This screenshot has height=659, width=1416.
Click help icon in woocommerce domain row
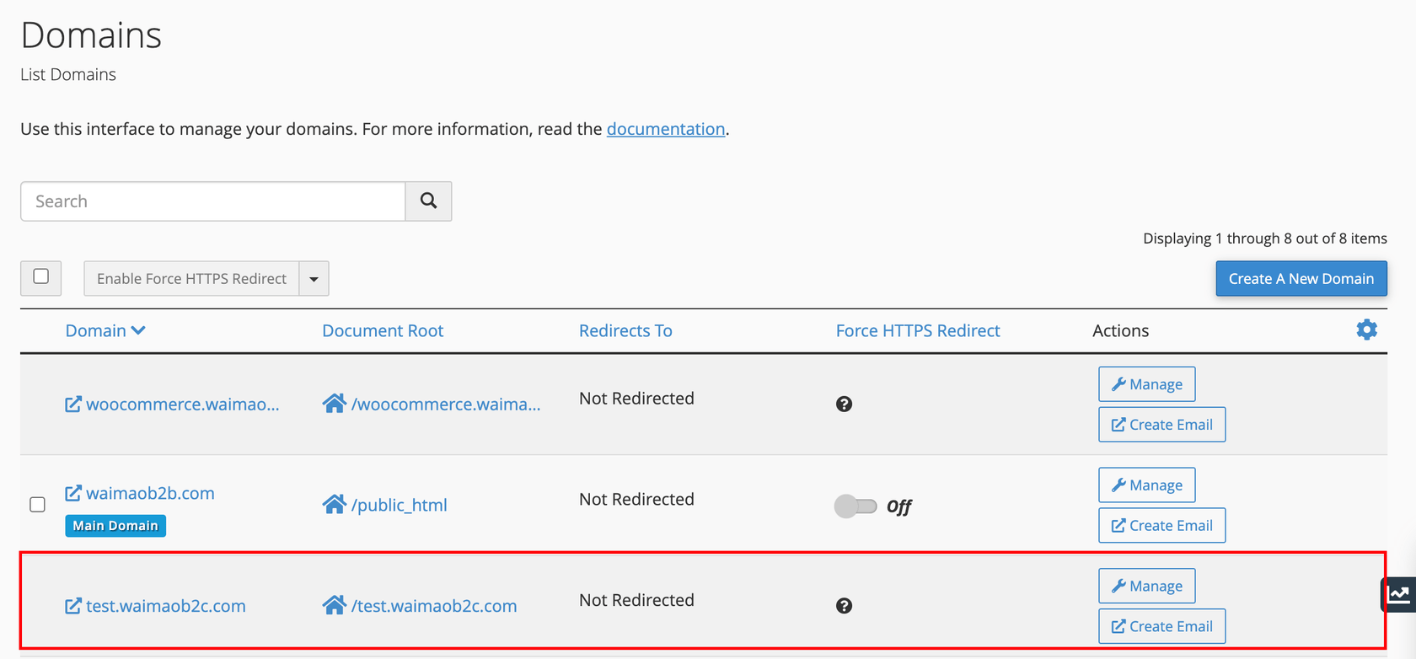(x=844, y=405)
